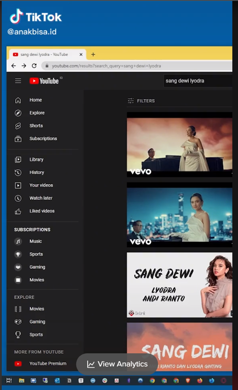Open Notion from the taskbar
This screenshot has width=238, height=390.
point(69,380)
